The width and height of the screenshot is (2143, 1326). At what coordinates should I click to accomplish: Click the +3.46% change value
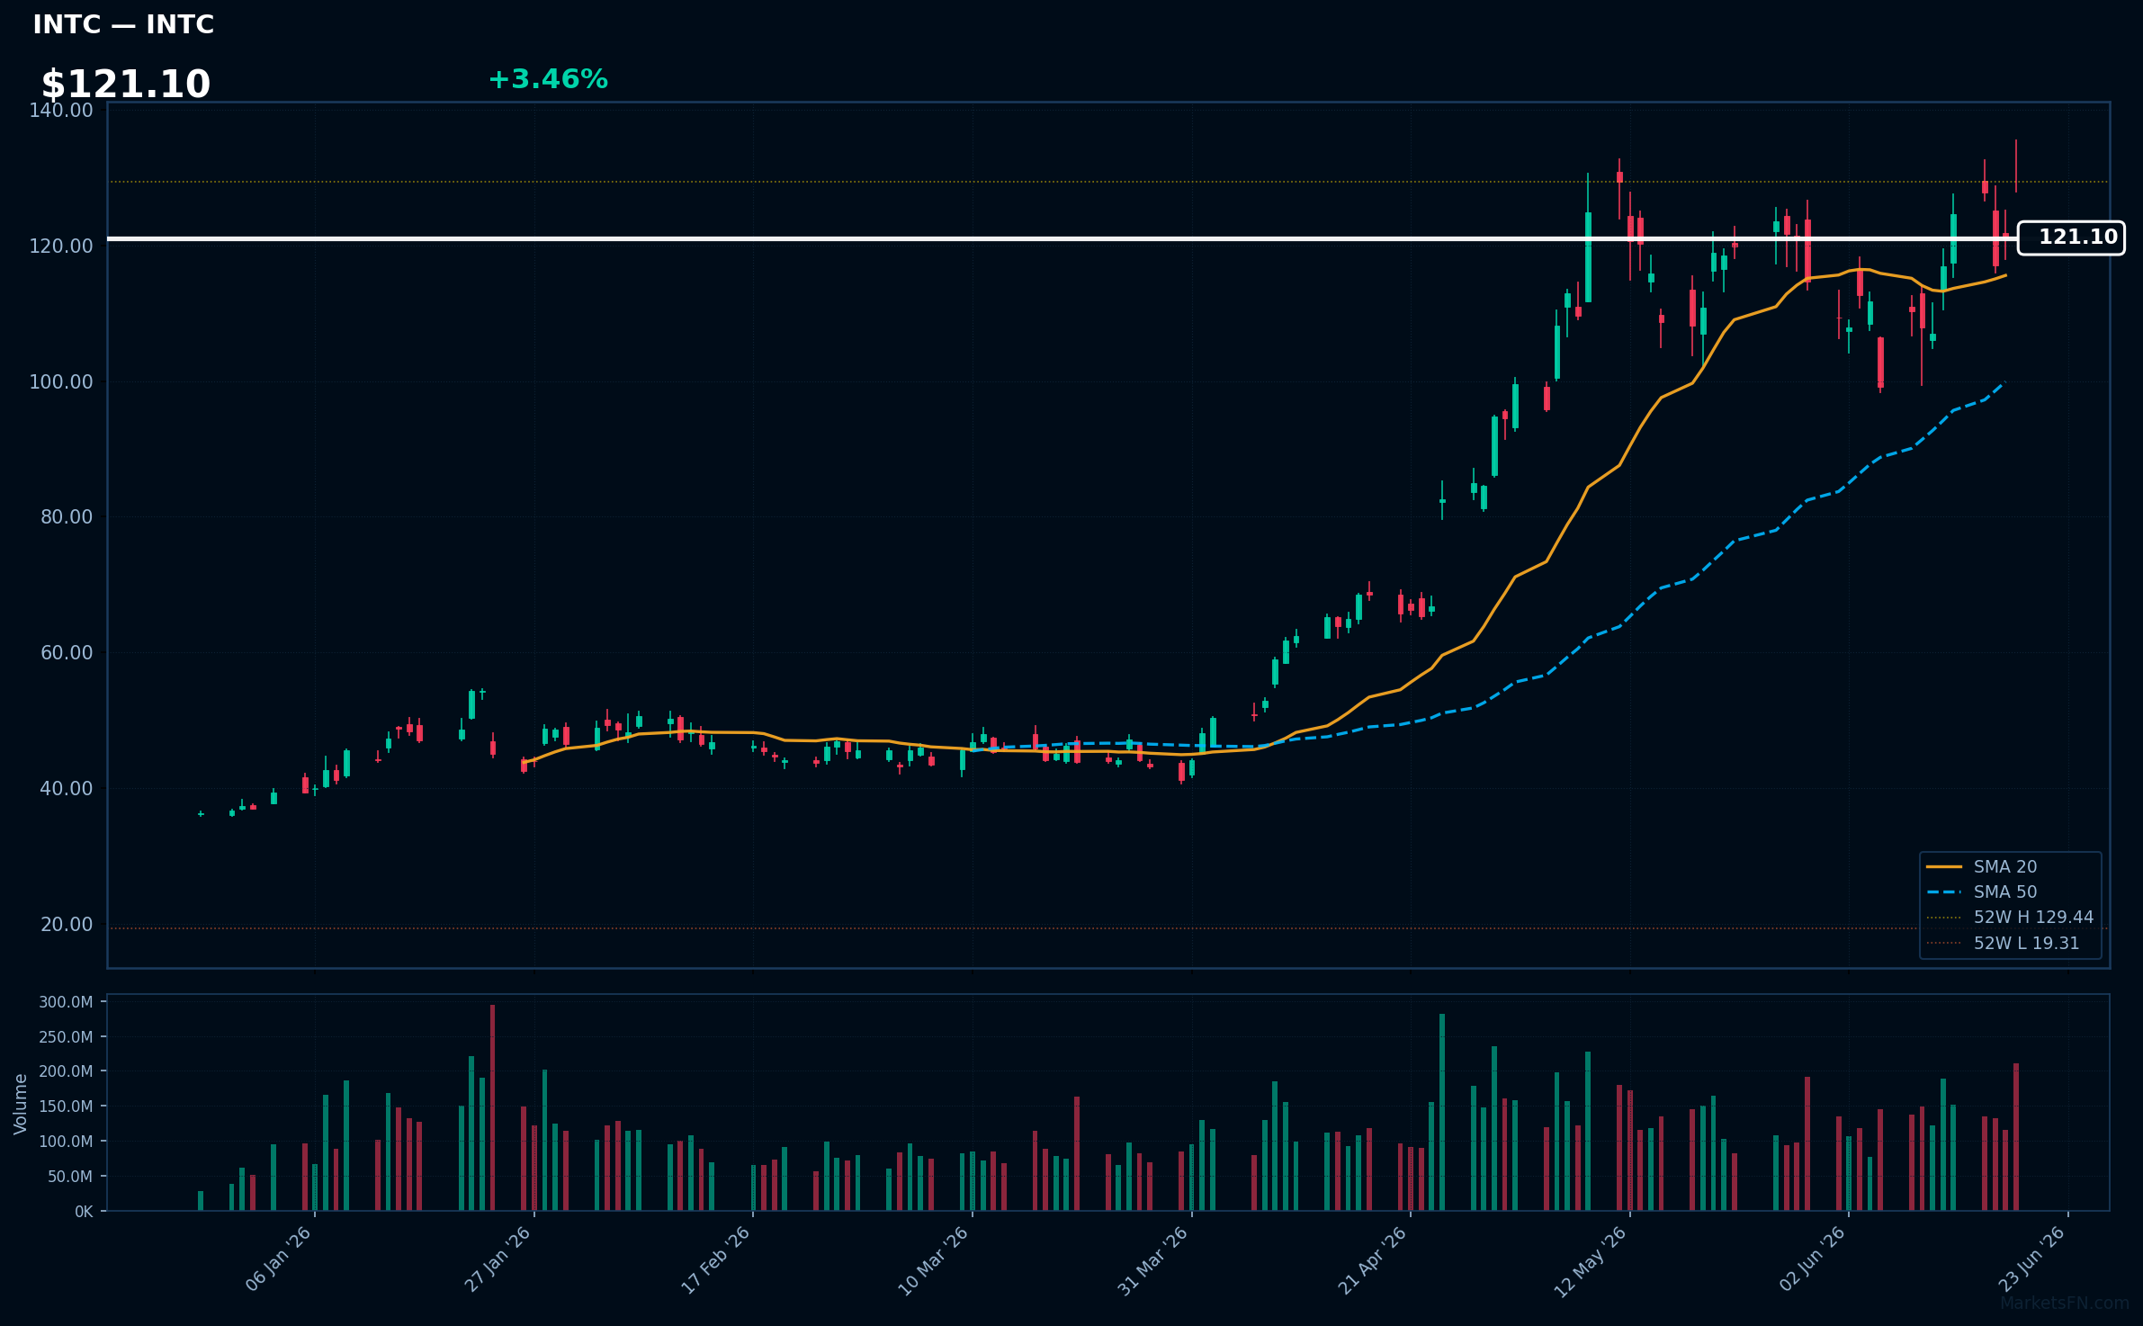click(548, 79)
